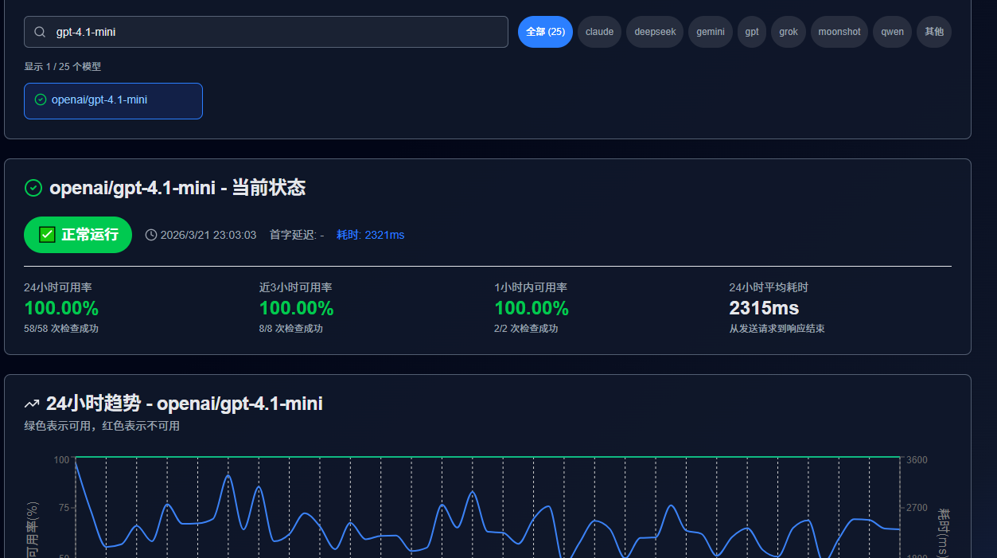This screenshot has height=558, width=997.
Task: Filter models by deepseek
Action: click(x=655, y=32)
